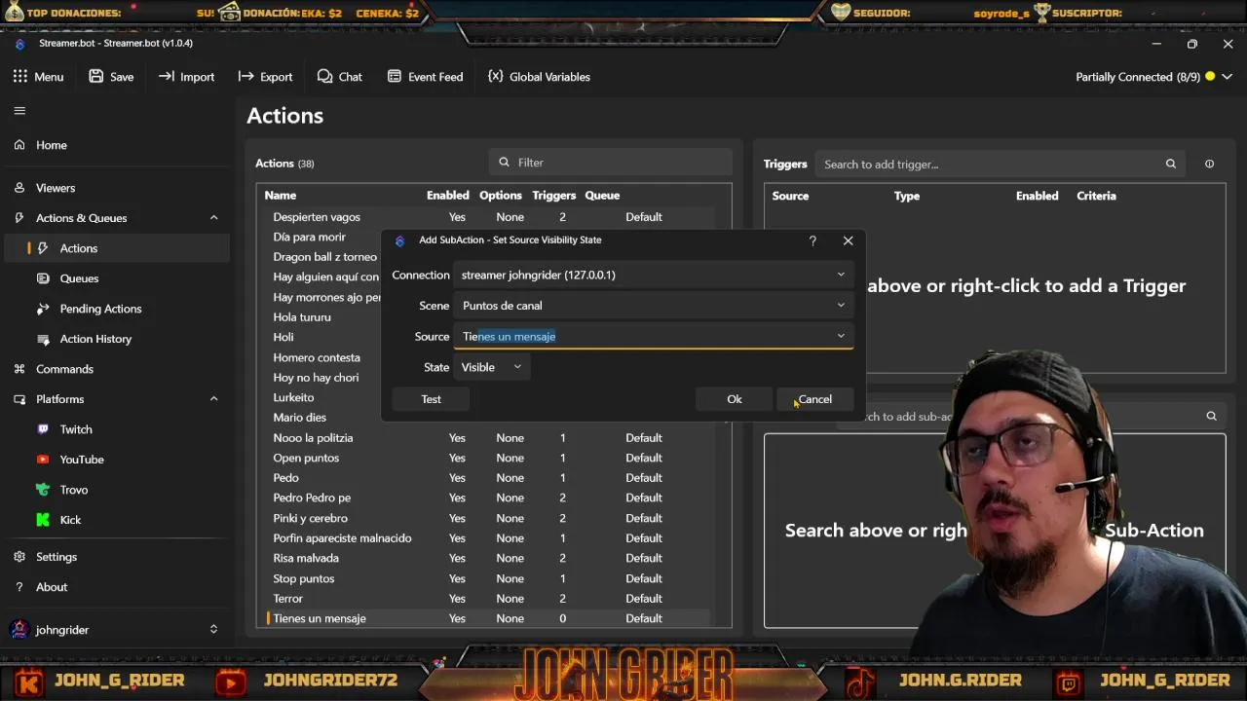This screenshot has width=1247, height=701.
Task: Open Viewers in the sidebar
Action: 115,188
